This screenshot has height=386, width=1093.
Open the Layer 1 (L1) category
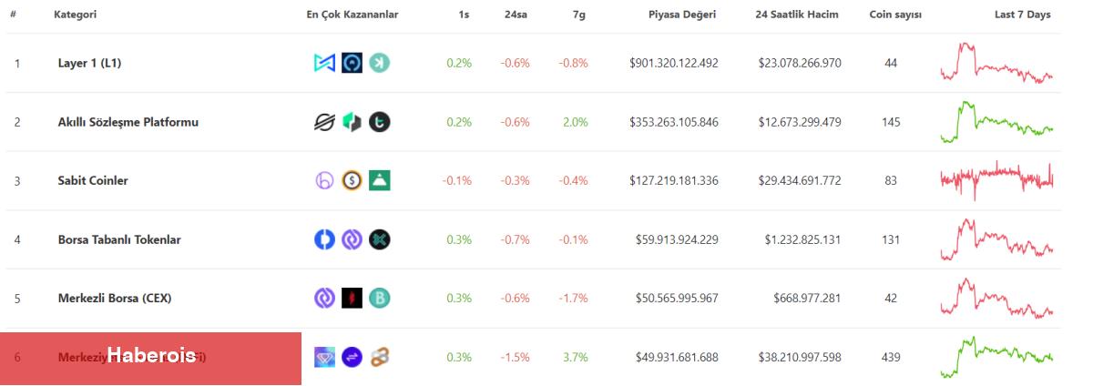coord(89,63)
